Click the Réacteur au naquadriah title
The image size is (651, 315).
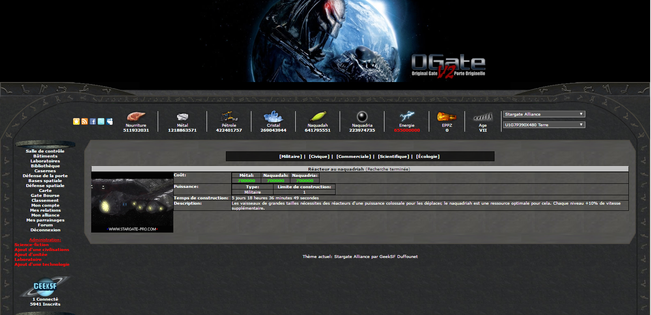coord(336,169)
